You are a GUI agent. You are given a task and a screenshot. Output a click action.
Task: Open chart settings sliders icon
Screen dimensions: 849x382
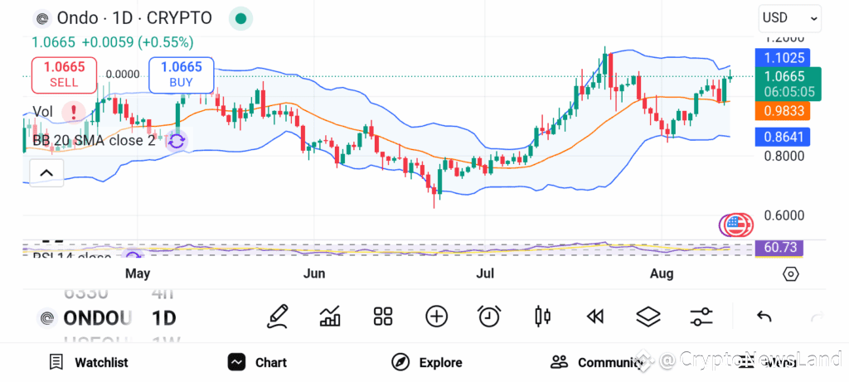click(701, 317)
